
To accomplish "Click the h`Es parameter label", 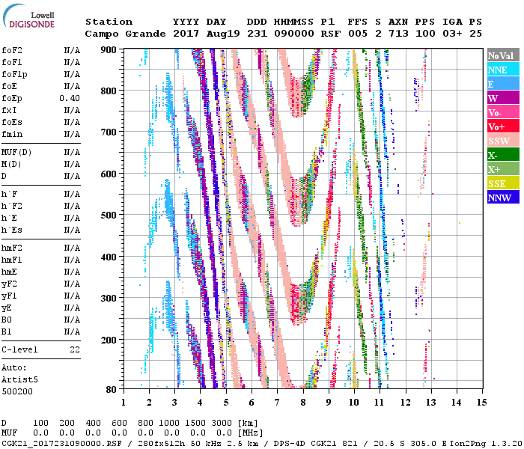I will pyautogui.click(x=12, y=230).
